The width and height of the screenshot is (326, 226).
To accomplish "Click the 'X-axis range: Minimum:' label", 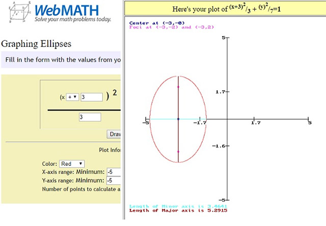I will 73,172.
